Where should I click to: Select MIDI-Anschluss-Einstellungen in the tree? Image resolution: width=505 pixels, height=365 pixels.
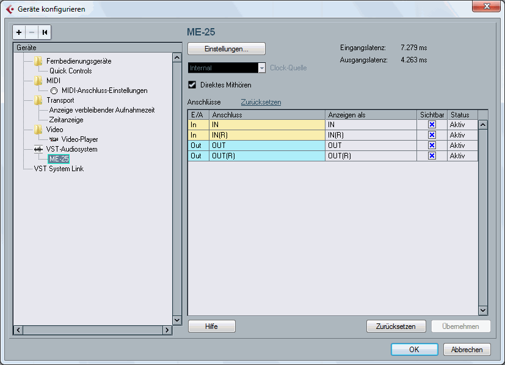tap(104, 90)
